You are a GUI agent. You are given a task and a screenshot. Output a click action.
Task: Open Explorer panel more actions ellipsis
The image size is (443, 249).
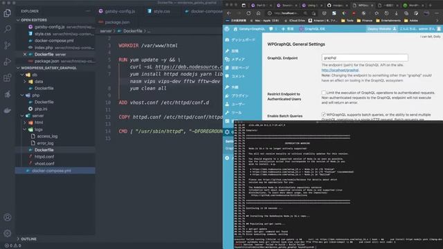[x=88, y=11]
